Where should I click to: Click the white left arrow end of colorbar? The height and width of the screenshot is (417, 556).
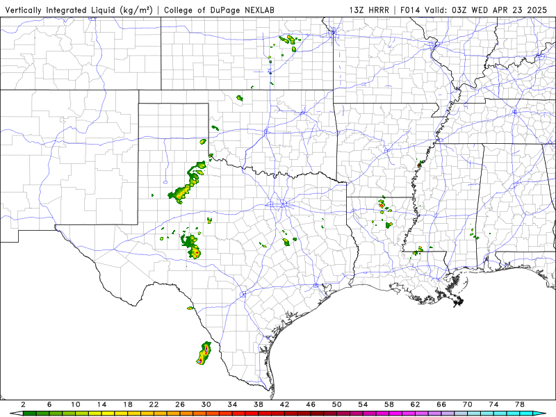(16, 414)
